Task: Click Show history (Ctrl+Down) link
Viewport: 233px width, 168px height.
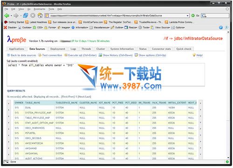Action: coord(117,55)
